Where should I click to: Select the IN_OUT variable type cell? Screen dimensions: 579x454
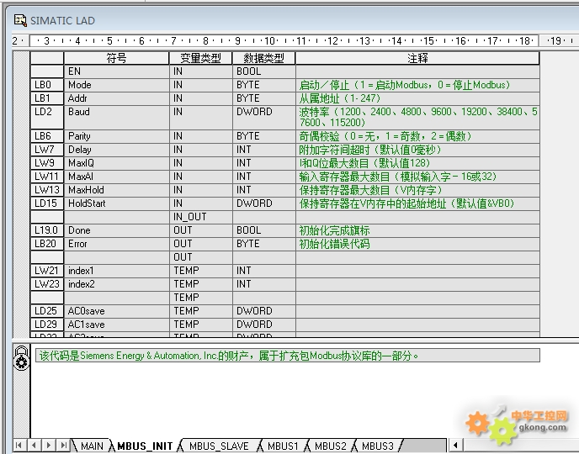tap(201, 217)
